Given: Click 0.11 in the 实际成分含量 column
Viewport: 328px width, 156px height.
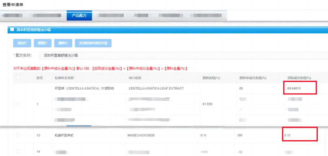Looking at the screenshot, I should (287, 135).
